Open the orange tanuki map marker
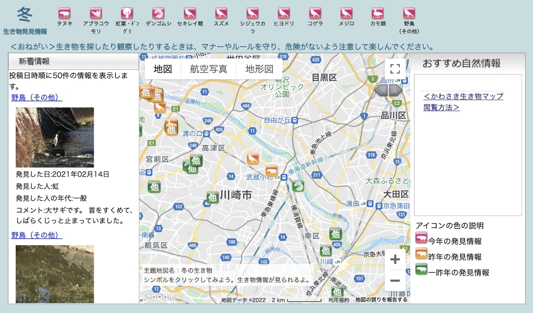Image resolution: width=533 pixels, height=313 pixels. (x=272, y=171)
